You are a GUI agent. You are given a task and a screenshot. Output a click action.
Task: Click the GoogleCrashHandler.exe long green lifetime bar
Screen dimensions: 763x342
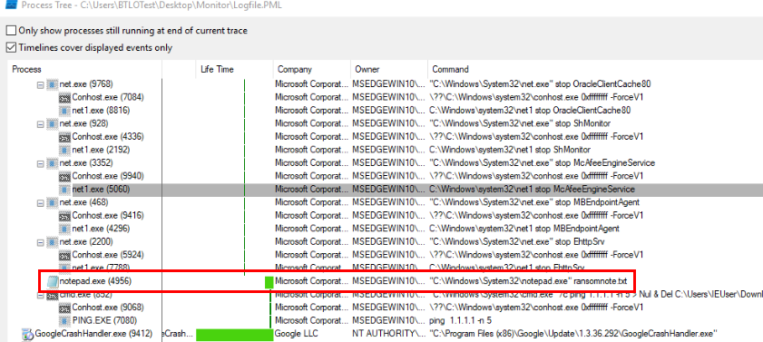click(235, 334)
